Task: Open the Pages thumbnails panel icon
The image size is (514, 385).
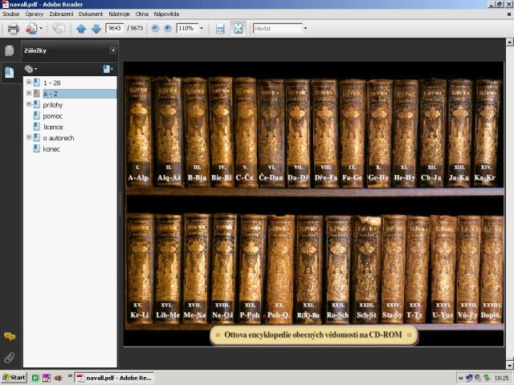Action: (10, 51)
